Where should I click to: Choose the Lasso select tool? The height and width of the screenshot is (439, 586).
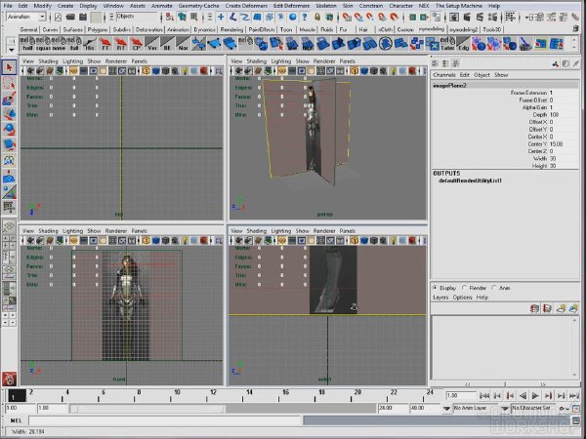(x=9, y=83)
